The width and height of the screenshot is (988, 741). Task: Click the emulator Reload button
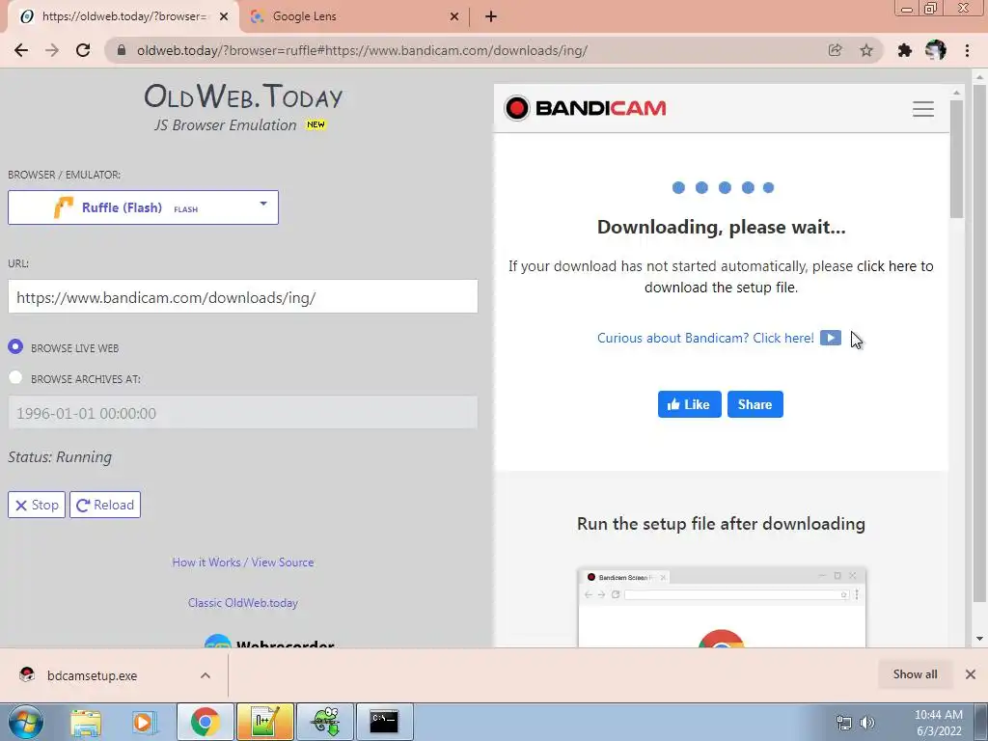tap(105, 505)
